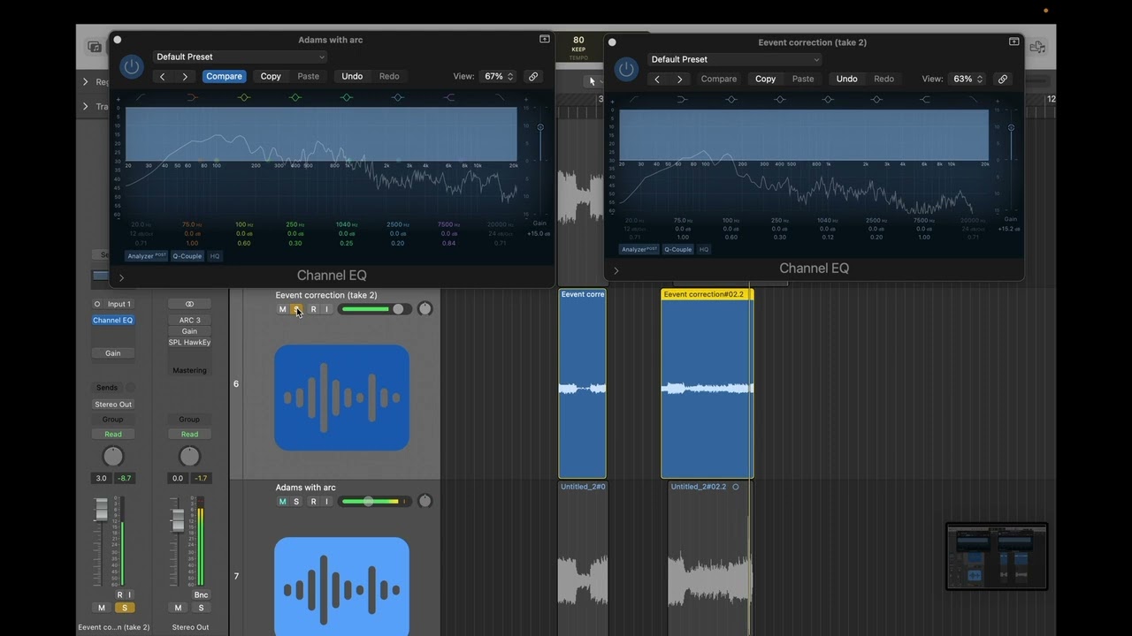Go to next preset in Eevent correction window
This screenshot has width=1132, height=636.
679,79
